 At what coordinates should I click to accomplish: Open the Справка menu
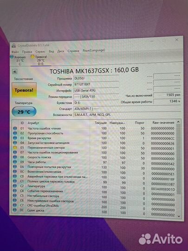click(x=73, y=51)
